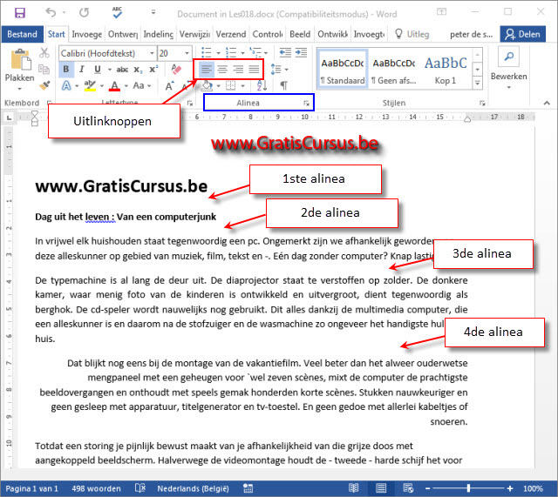Image resolution: width=558 pixels, height=497 pixels.
Task: Copy selection with the copy icon
Action: click(x=44, y=70)
